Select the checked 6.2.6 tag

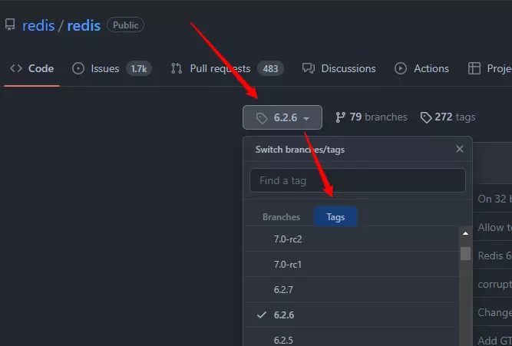(285, 315)
